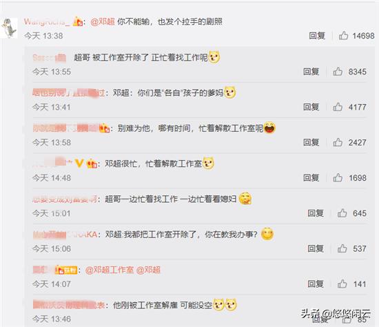This screenshot has width=379, height=327.
Task: Click 回复 on the 15:01 comment
Action: click(316, 213)
